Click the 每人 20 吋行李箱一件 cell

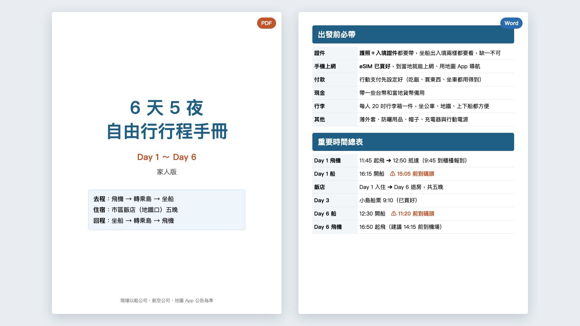coord(436,106)
